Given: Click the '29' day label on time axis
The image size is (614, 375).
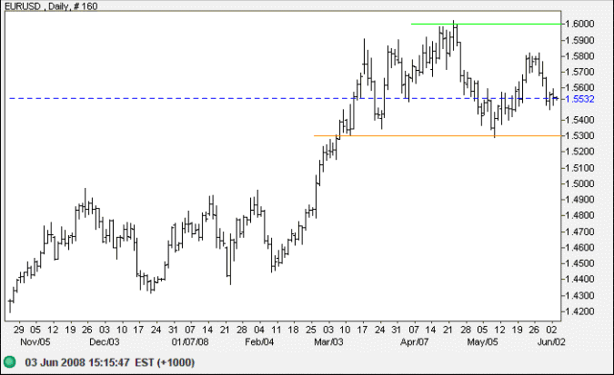Looking at the screenshot, I should click(18, 330).
